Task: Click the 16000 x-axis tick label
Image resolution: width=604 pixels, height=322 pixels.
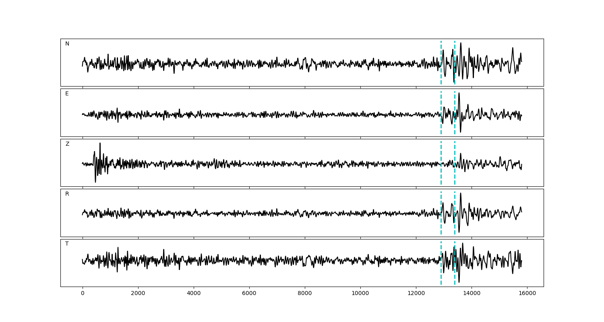Action: (x=527, y=294)
